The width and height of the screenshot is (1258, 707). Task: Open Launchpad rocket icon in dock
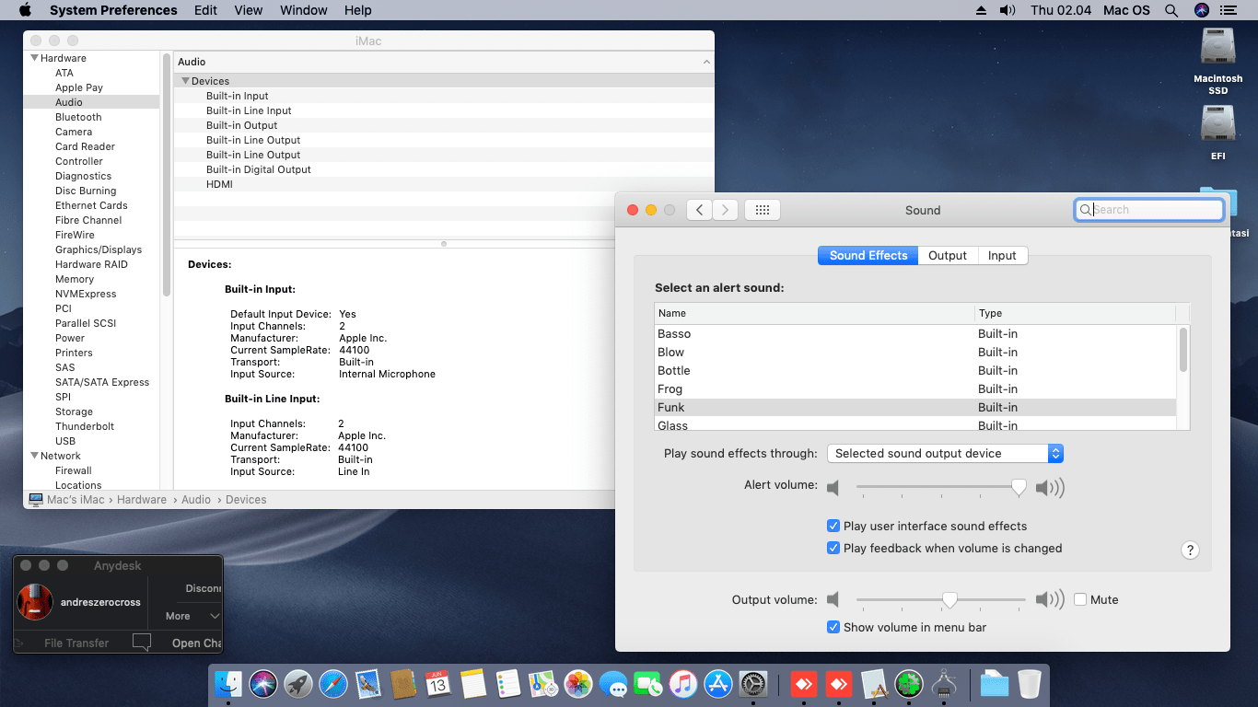pos(297,684)
